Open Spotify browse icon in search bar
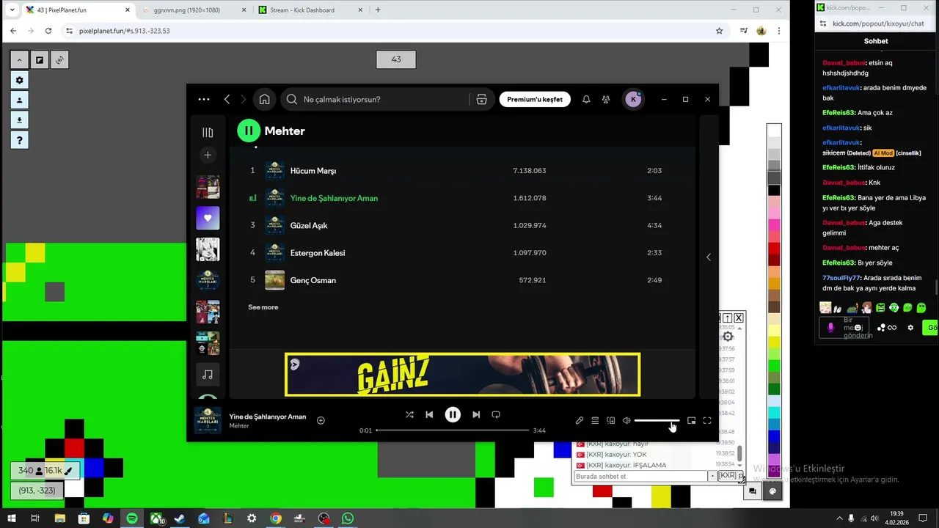The height and width of the screenshot is (528, 939). 481,99
